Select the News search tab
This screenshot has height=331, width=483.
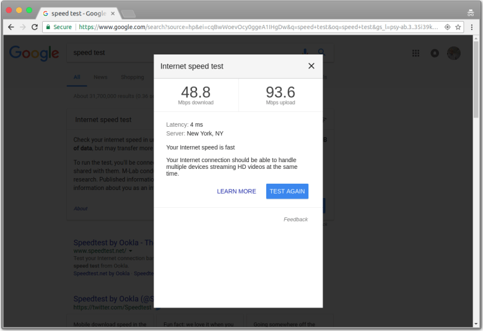tap(100, 77)
